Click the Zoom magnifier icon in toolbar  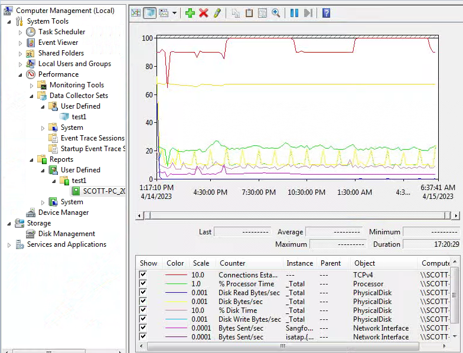(x=276, y=13)
